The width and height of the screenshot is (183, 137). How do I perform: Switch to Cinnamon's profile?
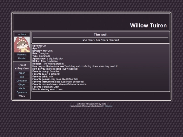tap(22, 81)
